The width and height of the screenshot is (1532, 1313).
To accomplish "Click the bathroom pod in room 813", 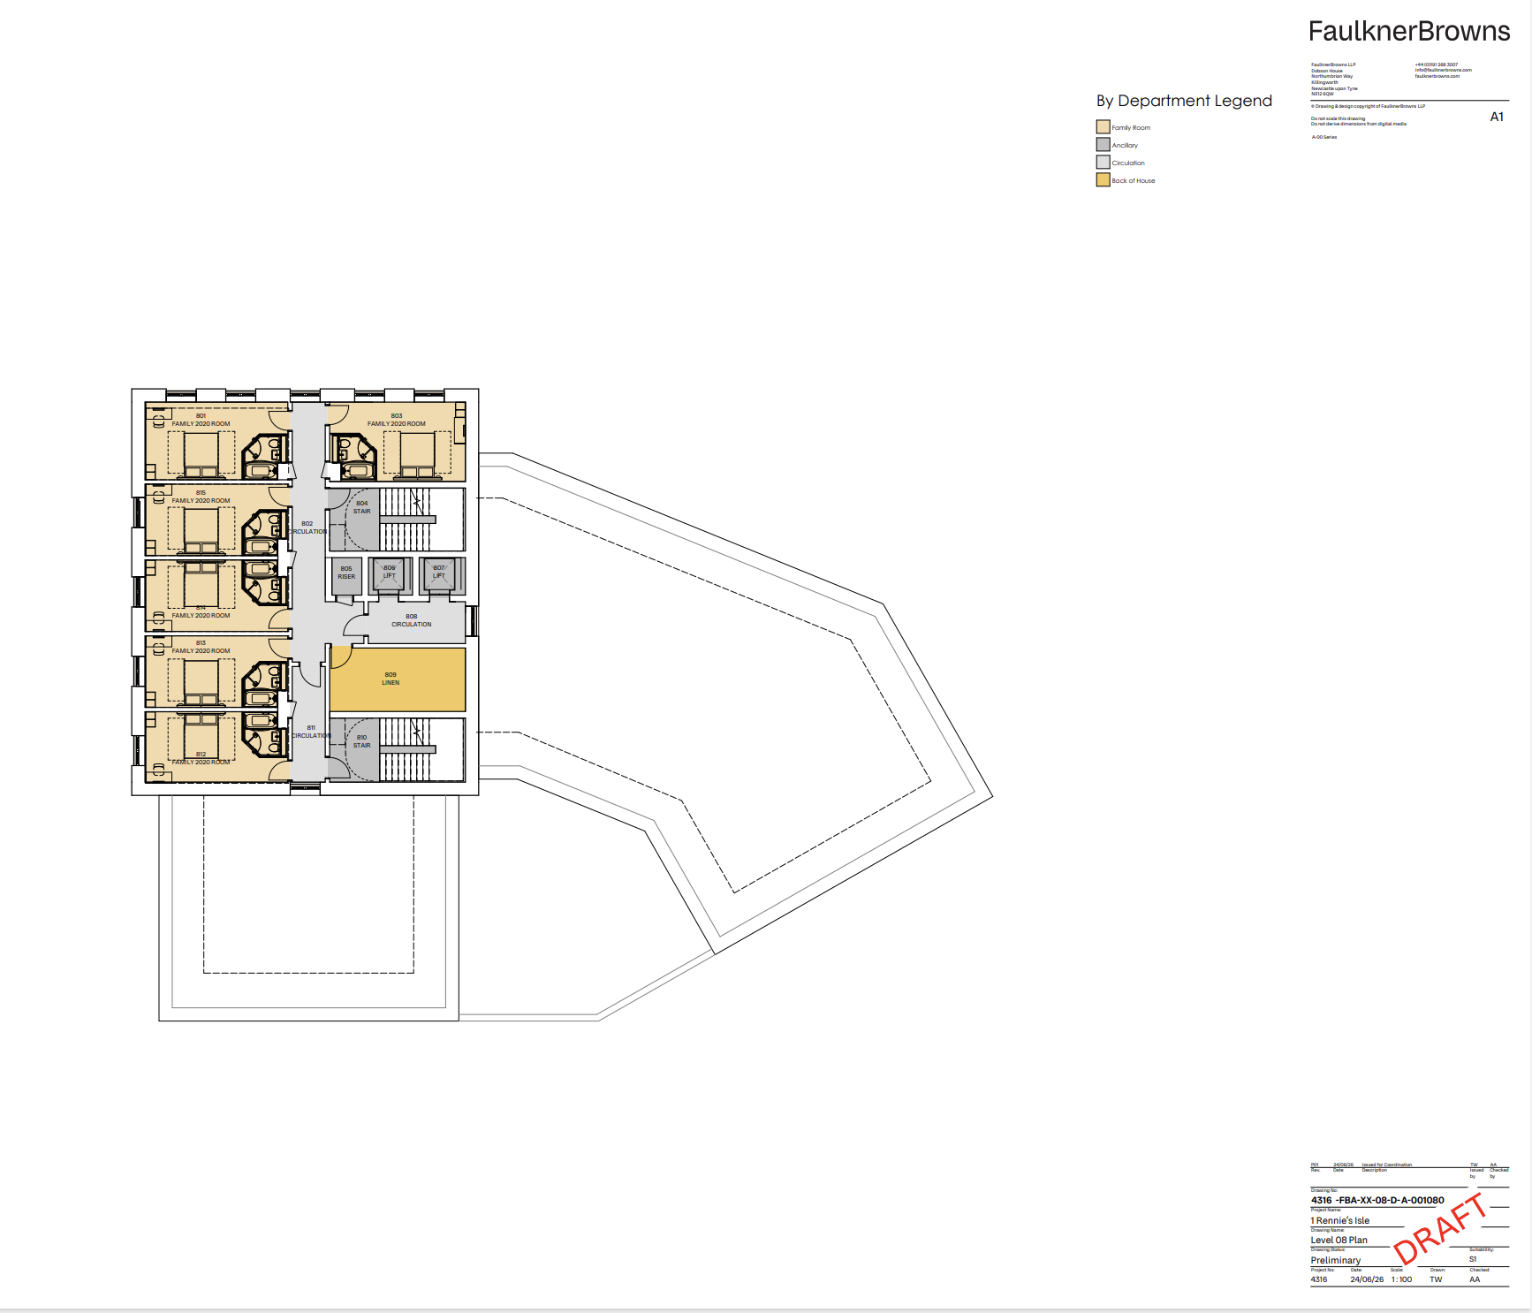I will click(263, 684).
